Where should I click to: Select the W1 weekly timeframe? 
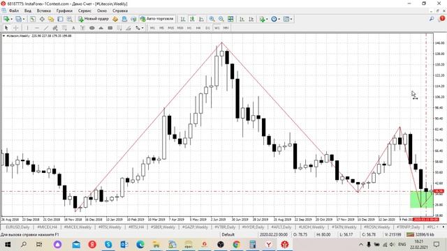(217, 28)
